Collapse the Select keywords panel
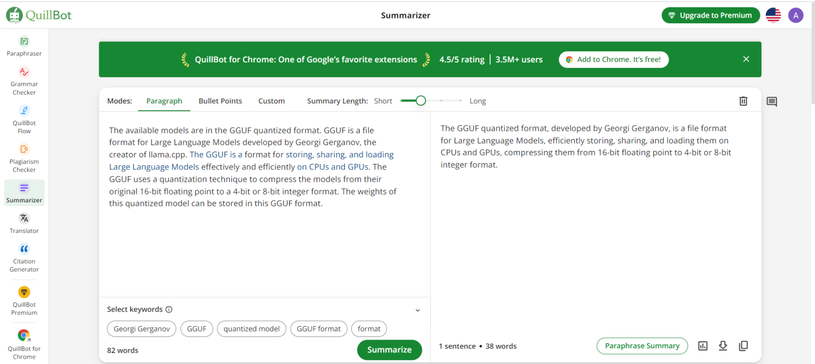 (x=418, y=310)
